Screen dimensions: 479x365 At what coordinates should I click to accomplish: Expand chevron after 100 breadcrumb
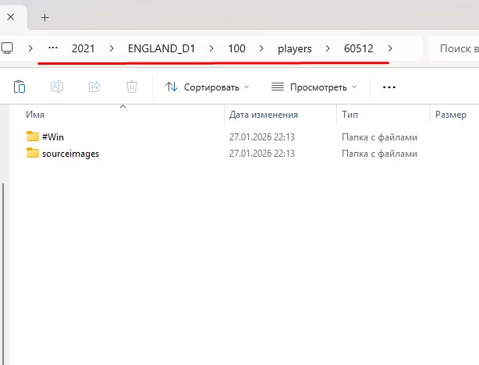pos(261,48)
